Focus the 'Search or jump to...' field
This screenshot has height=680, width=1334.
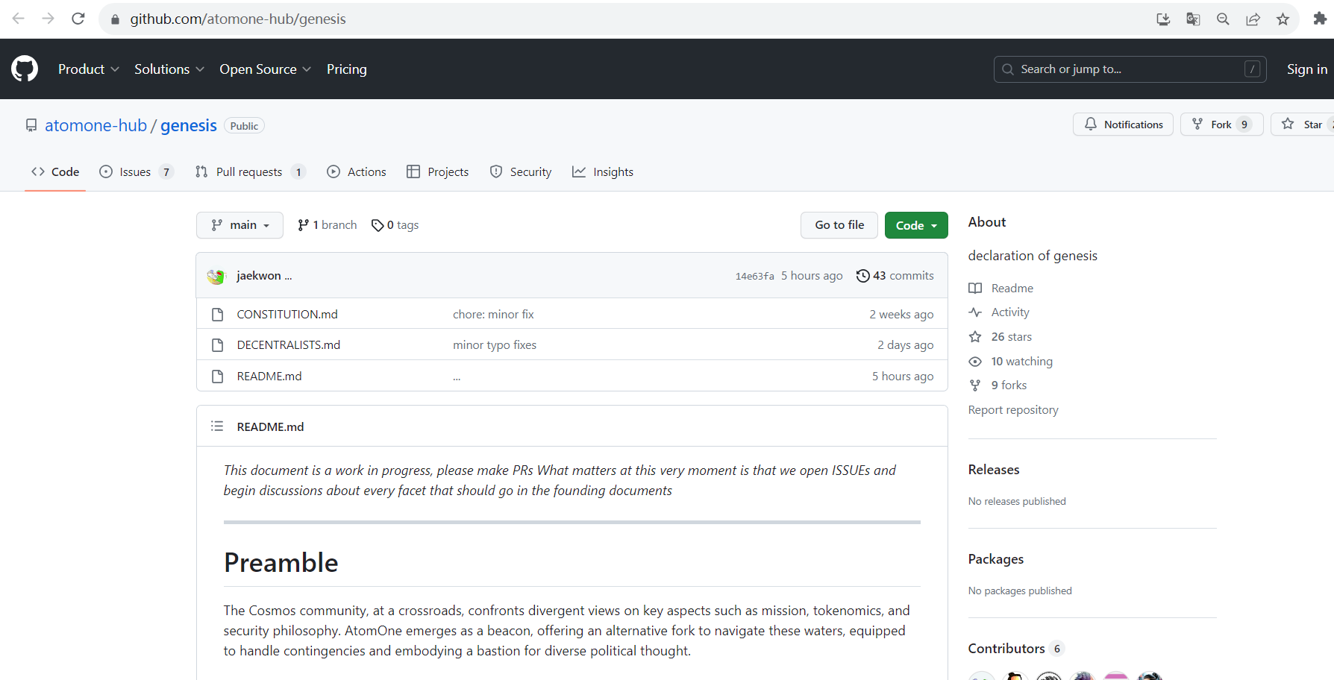(x=1130, y=69)
